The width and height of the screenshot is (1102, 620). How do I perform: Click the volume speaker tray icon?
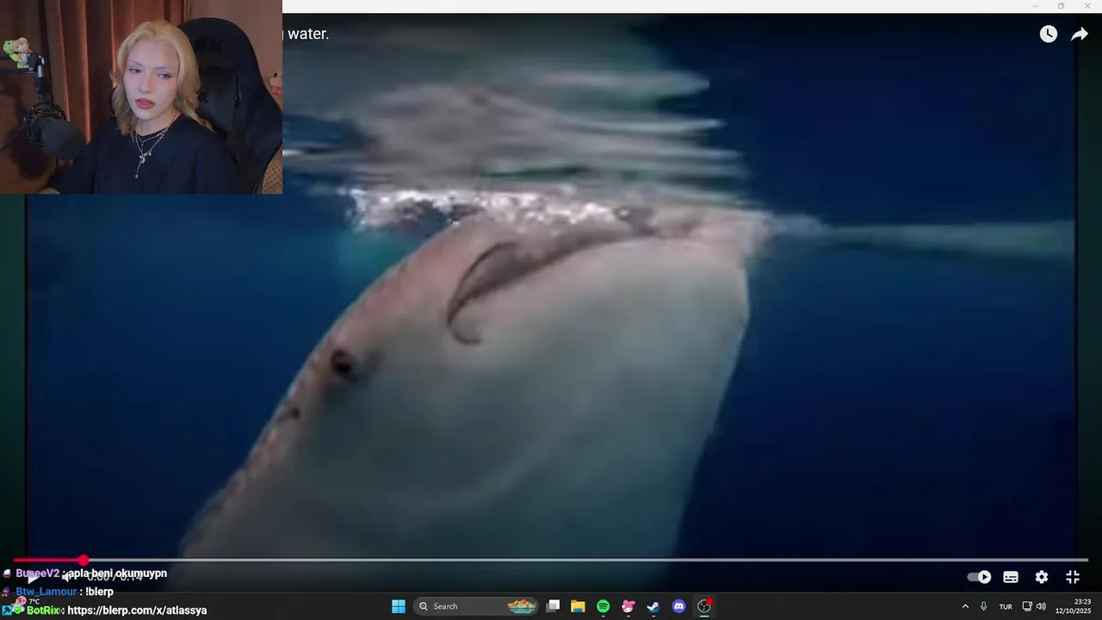click(1041, 606)
